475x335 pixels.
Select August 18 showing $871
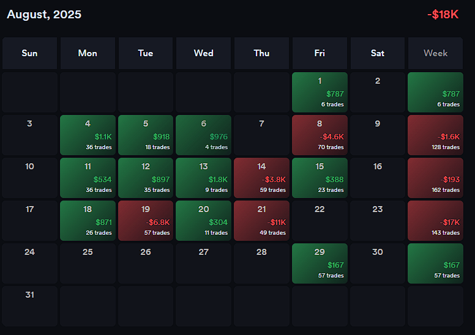pos(88,221)
